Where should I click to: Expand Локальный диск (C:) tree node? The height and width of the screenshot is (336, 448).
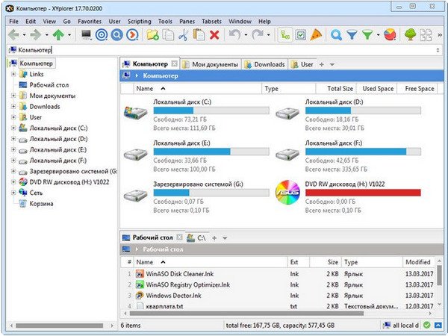[13, 128]
